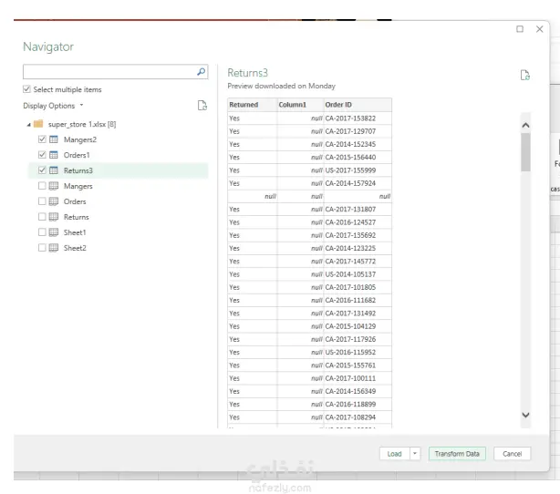
Task: Select Returns3 in the tree
Action: pyautogui.click(x=78, y=170)
